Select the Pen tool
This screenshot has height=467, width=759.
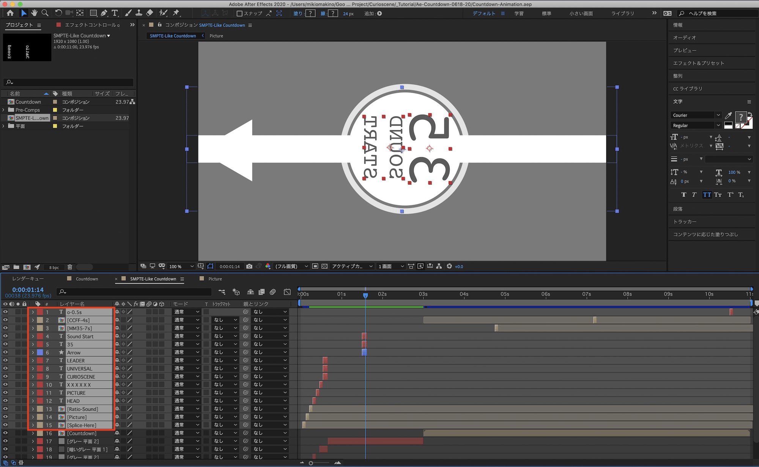(104, 13)
